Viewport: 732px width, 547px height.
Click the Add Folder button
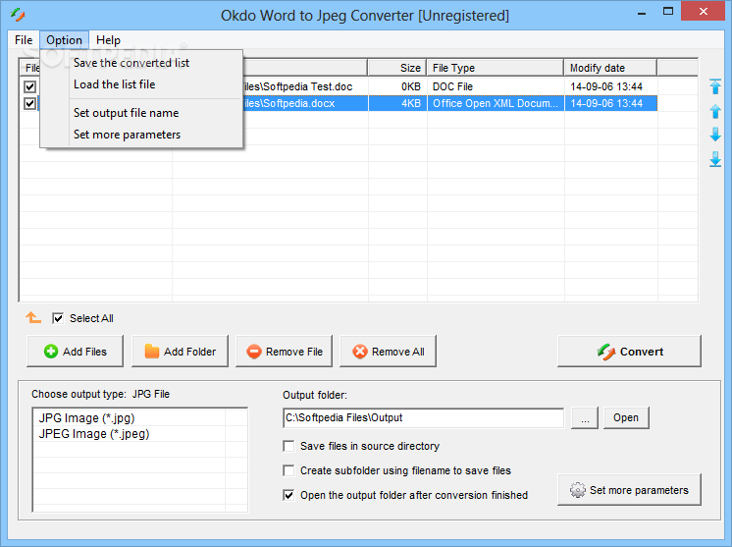point(180,352)
